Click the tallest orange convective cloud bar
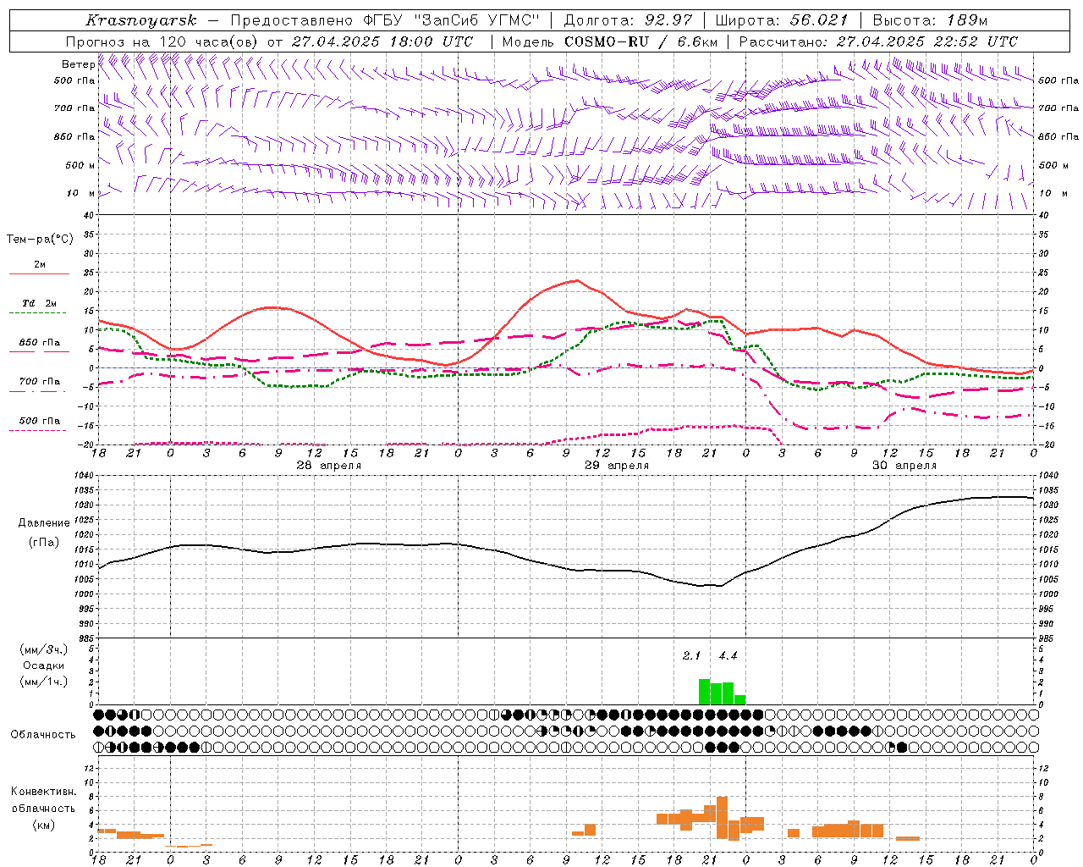This screenshot has width=1083, height=867. tap(722, 817)
